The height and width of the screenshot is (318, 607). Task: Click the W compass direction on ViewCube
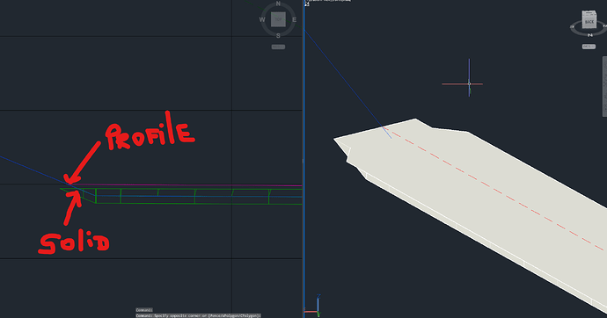click(262, 19)
